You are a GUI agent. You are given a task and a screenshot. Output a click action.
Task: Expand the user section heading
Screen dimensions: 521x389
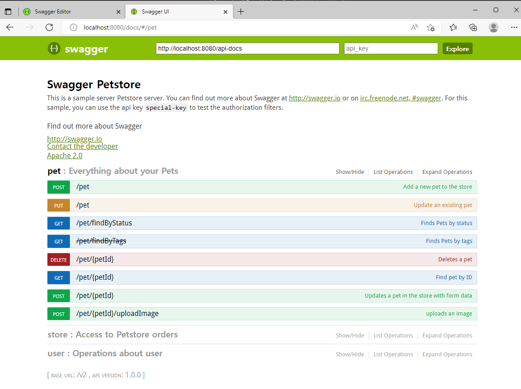(x=105, y=354)
